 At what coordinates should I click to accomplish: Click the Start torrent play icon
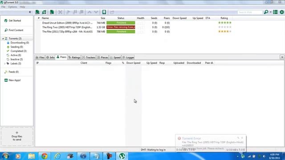pos(68,12)
